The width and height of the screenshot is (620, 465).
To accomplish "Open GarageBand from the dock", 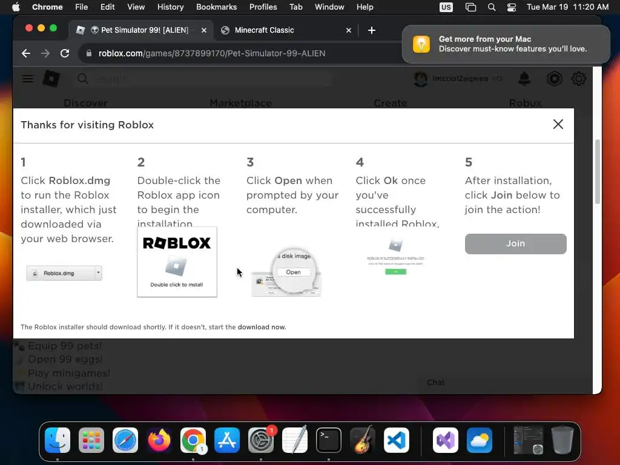I will pos(363,440).
